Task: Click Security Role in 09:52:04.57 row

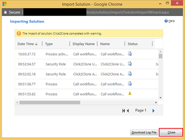Action: (x=55, y=64)
